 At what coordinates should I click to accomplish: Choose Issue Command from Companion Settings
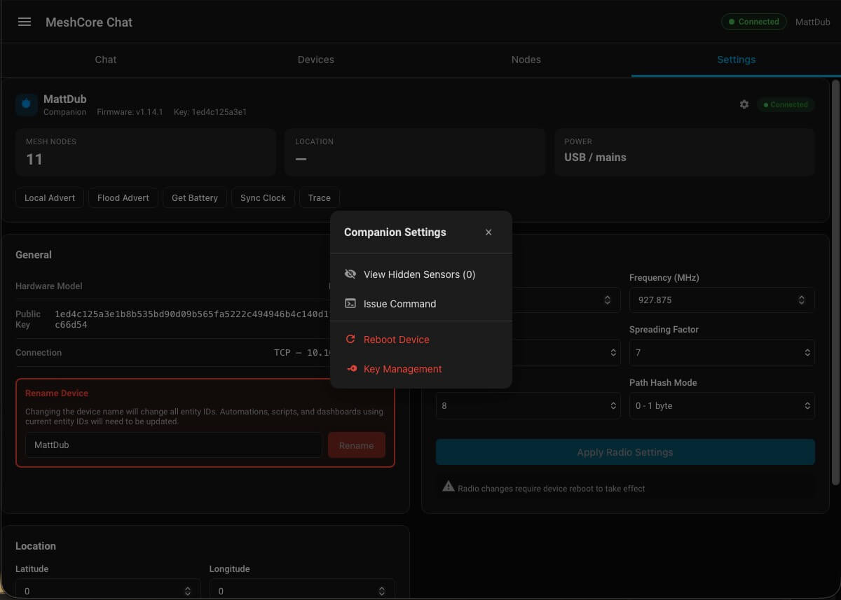tap(421, 304)
